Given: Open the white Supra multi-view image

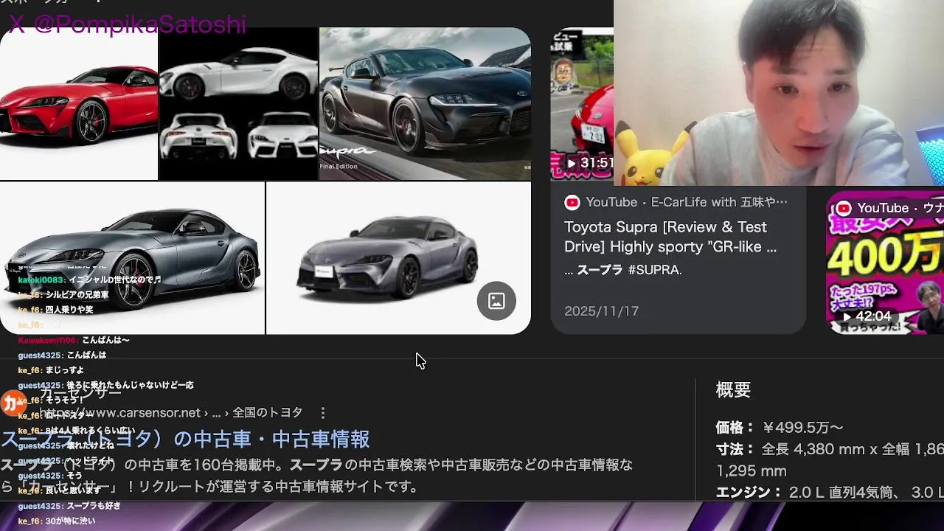Looking at the screenshot, I should [238, 104].
